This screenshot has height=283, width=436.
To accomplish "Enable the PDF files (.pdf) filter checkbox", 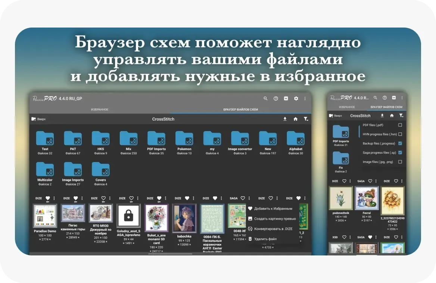I will tap(401, 125).
